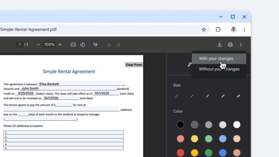The height and width of the screenshot is (157, 279).
Task: Click the start date field 10/1/2025
Action: [x=106, y=93]
